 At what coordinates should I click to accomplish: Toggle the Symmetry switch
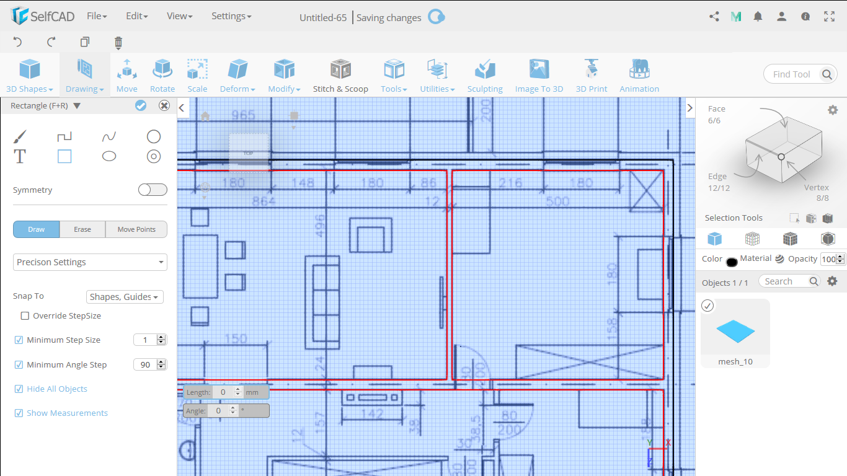point(153,190)
